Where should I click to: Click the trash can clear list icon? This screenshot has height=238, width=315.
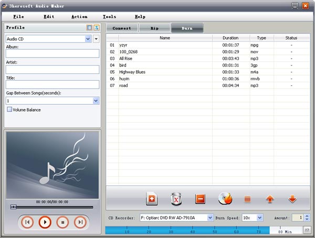coord(176,199)
